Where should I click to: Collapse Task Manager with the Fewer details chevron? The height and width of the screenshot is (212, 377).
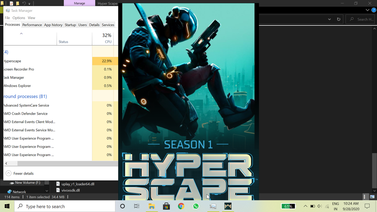pyautogui.click(x=9, y=173)
